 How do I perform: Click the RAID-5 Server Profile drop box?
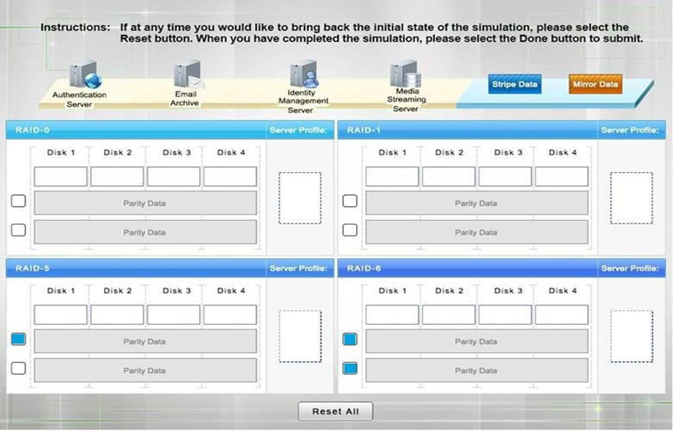300,337
